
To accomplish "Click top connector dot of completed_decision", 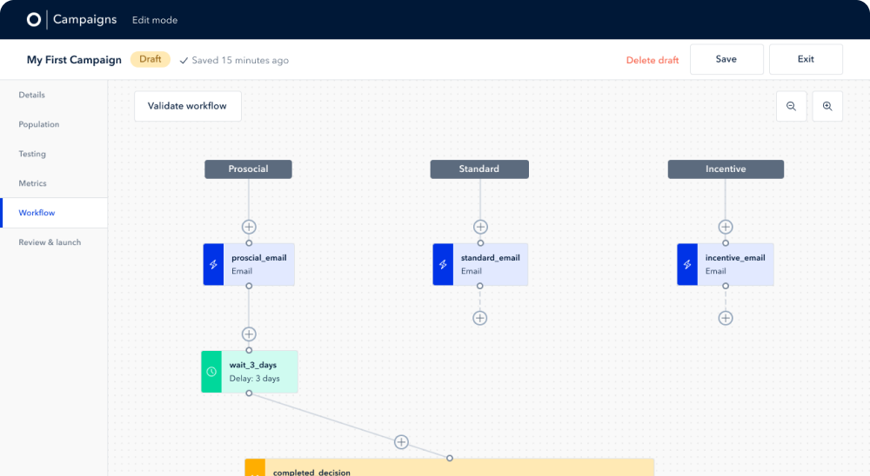I will pyautogui.click(x=450, y=459).
